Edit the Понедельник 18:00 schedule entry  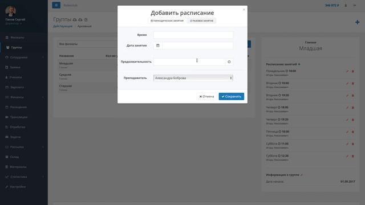pos(347,71)
